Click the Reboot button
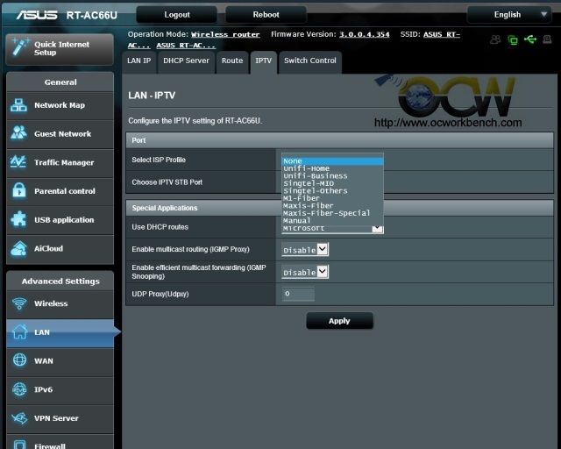Screen dimensions: 561x449 coord(266,15)
